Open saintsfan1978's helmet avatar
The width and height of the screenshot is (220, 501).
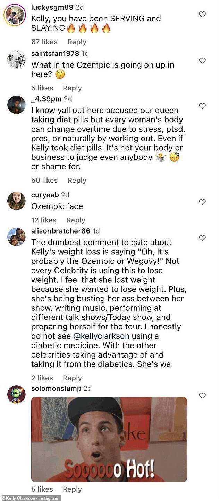coord(16,60)
